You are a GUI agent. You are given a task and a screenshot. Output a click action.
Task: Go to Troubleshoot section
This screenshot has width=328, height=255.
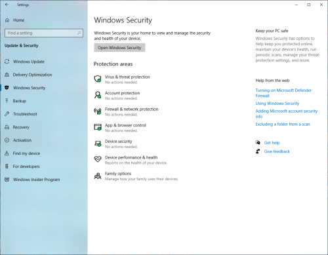[25, 114]
